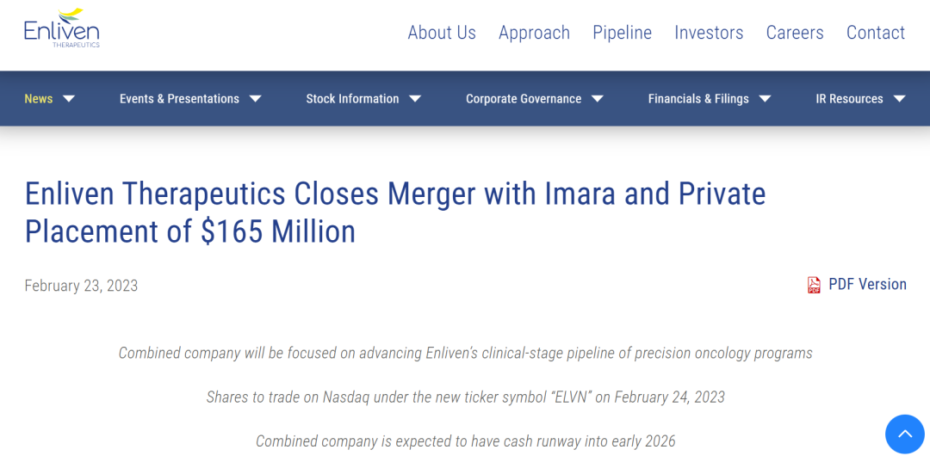
Task: Select the Stock Information tab label
Action: point(352,99)
